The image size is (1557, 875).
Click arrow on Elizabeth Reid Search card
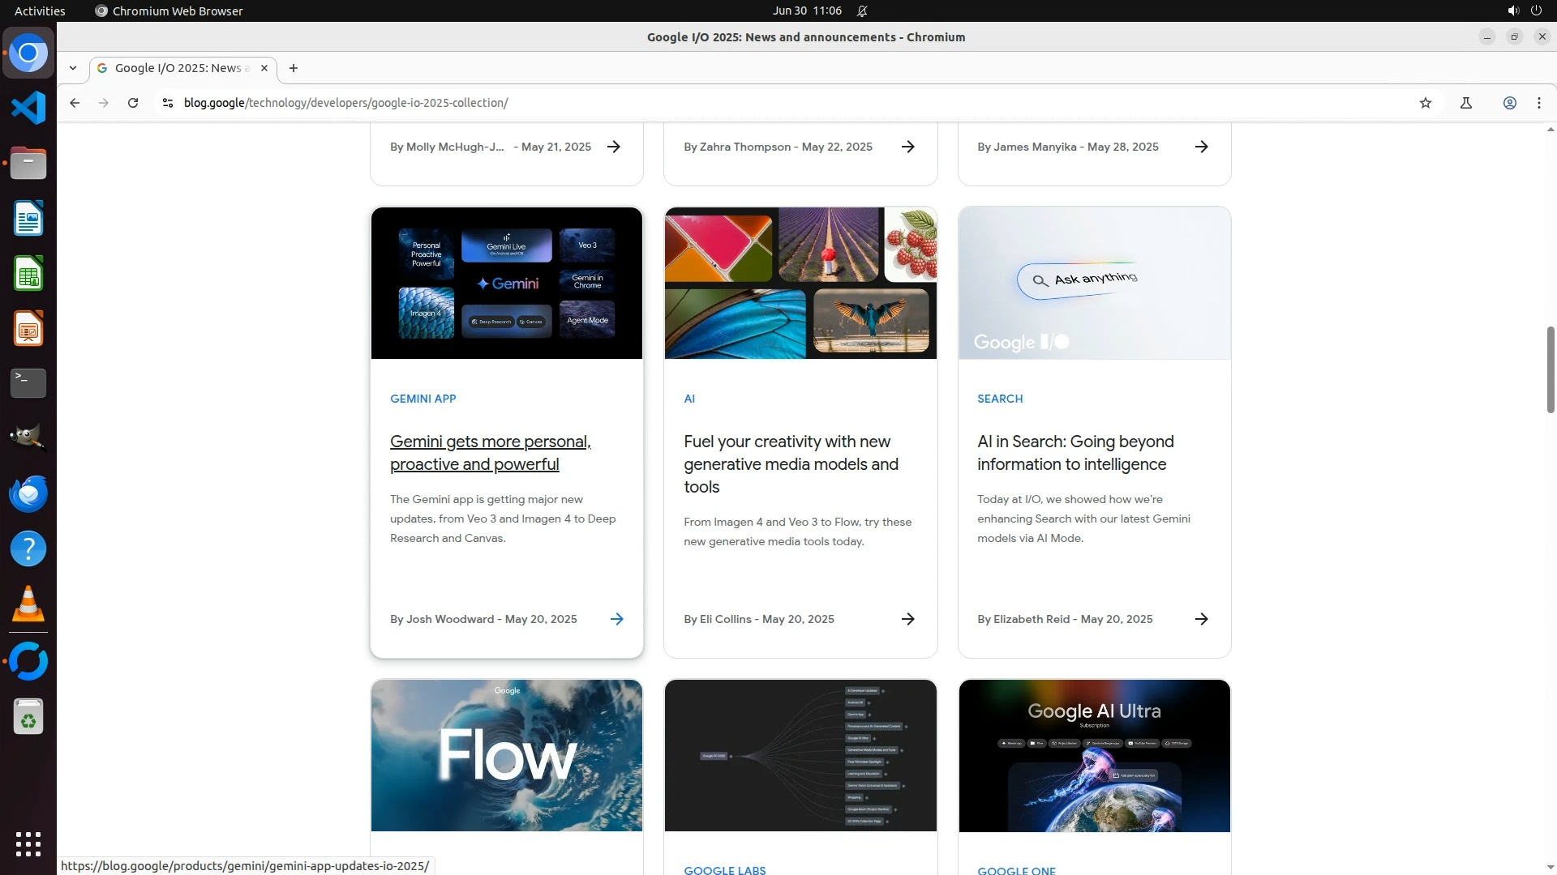coord(1201,619)
